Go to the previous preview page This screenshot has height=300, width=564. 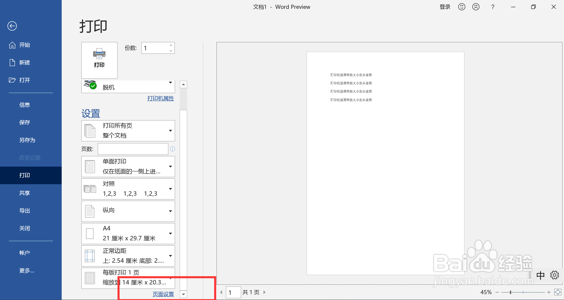pos(221,292)
